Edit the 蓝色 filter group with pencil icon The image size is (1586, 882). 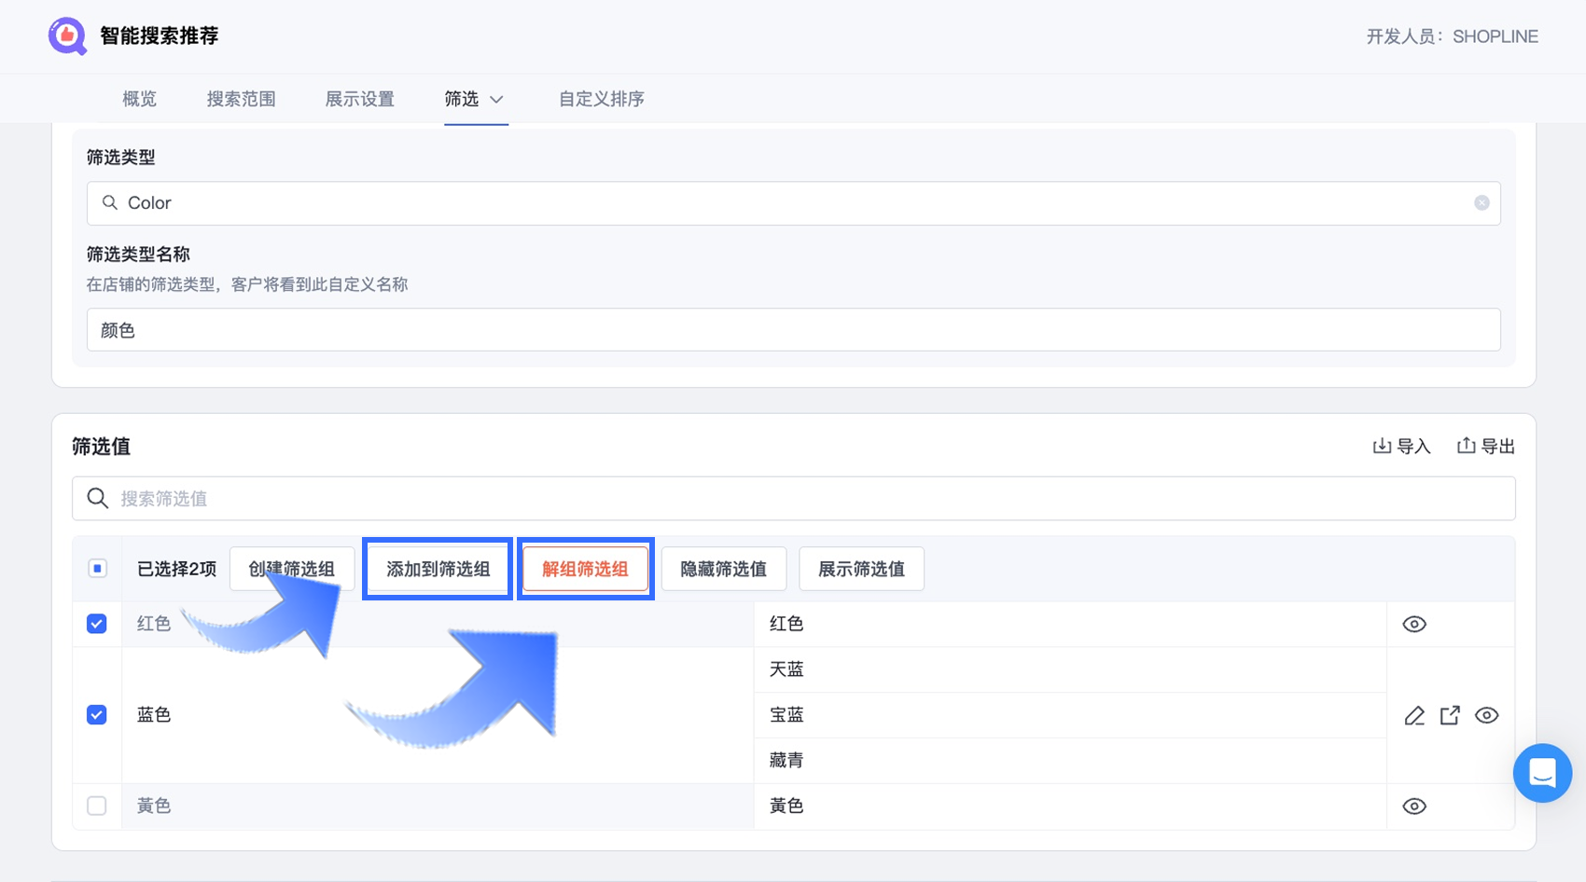point(1414,715)
